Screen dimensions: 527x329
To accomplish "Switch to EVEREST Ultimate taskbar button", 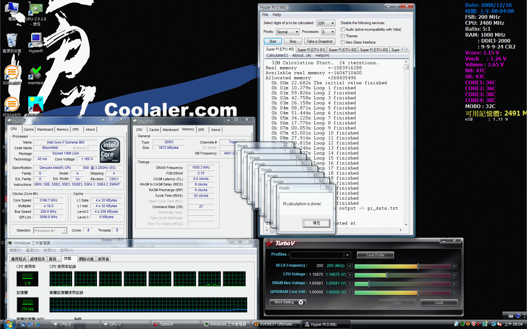I will (276, 324).
